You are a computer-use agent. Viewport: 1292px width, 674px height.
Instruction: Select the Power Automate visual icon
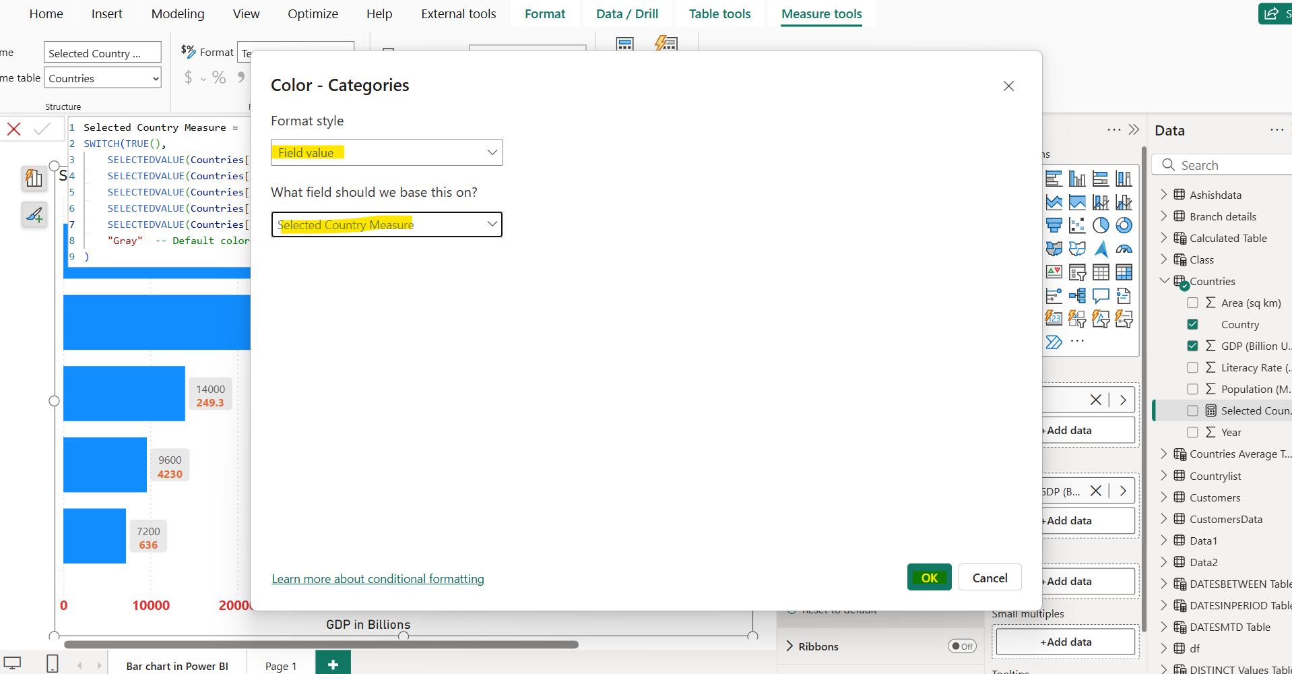(x=1054, y=342)
